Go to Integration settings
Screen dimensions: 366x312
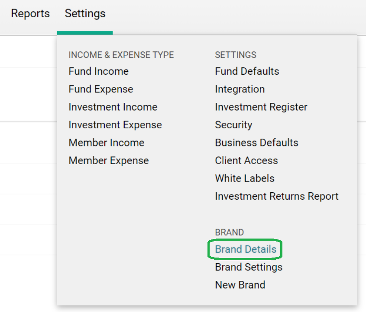pos(240,89)
